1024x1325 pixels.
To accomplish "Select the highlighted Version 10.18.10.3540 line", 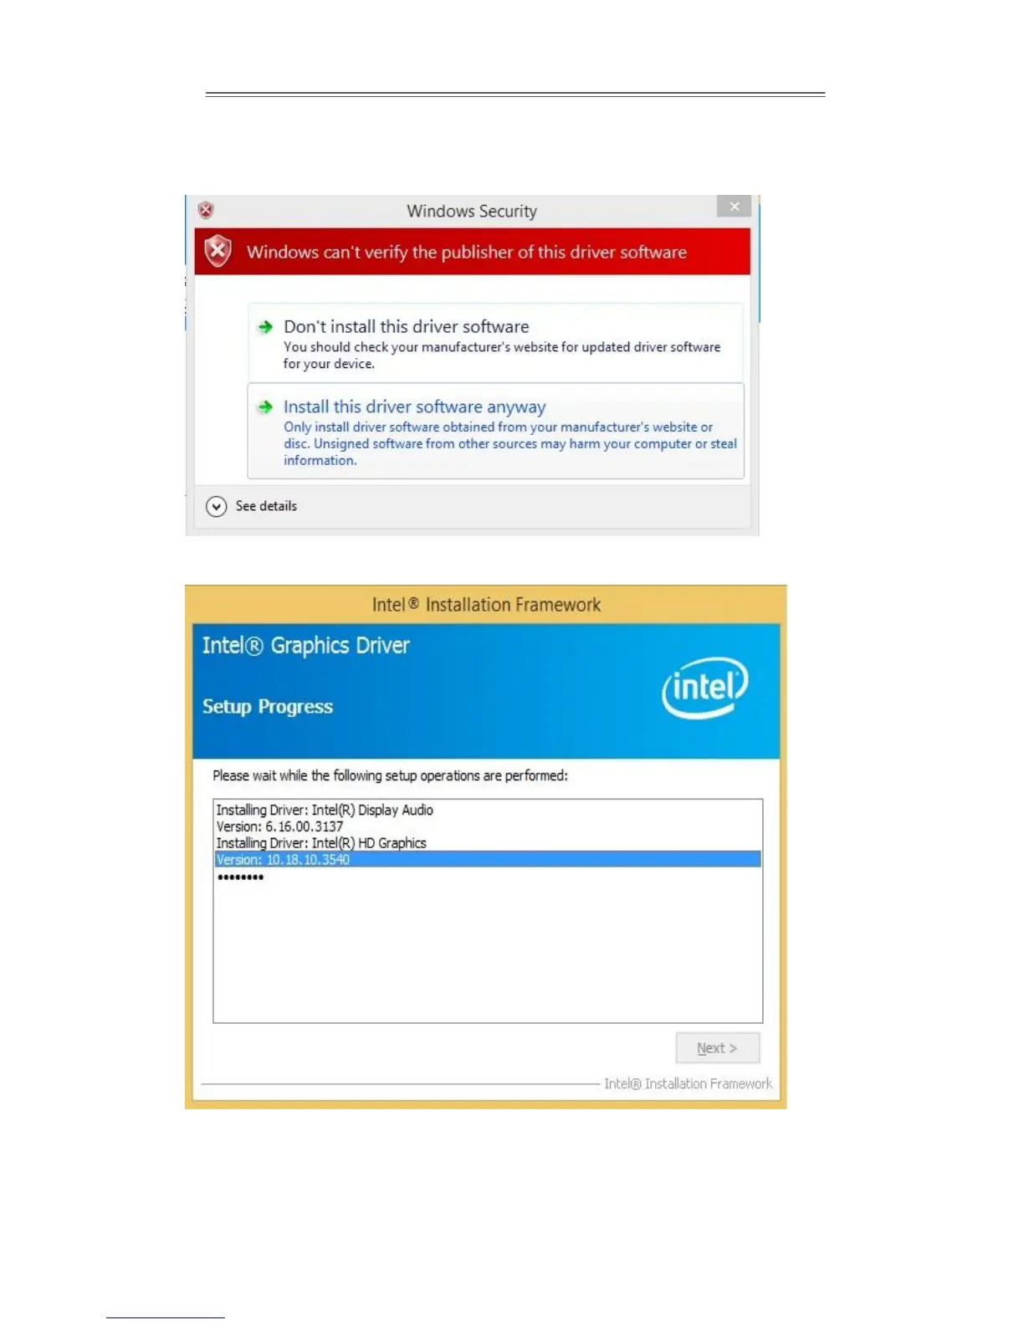I will pyautogui.click(x=488, y=860).
